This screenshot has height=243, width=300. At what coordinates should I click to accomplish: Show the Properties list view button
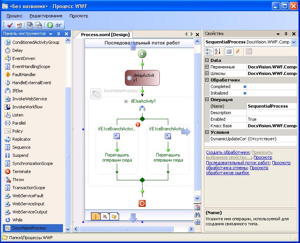(229, 52)
